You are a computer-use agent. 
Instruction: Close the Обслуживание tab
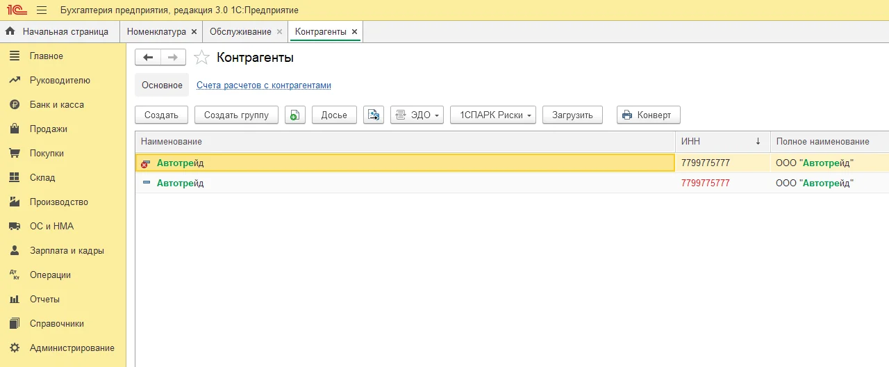[x=279, y=31]
